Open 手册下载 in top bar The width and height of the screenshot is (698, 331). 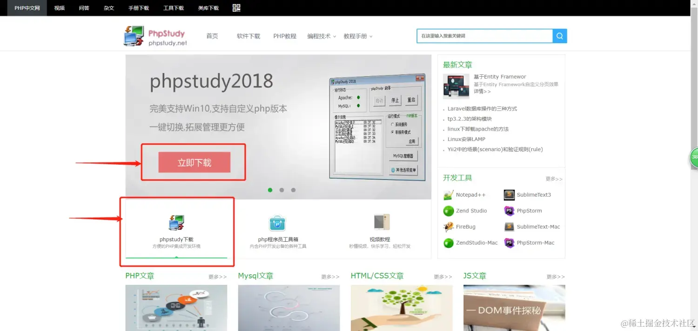coord(139,8)
